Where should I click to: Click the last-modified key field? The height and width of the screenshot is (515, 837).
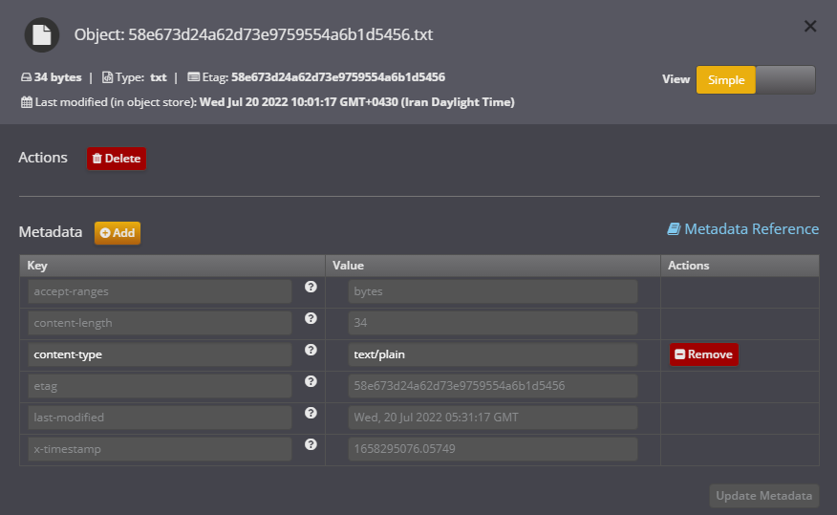(x=160, y=418)
